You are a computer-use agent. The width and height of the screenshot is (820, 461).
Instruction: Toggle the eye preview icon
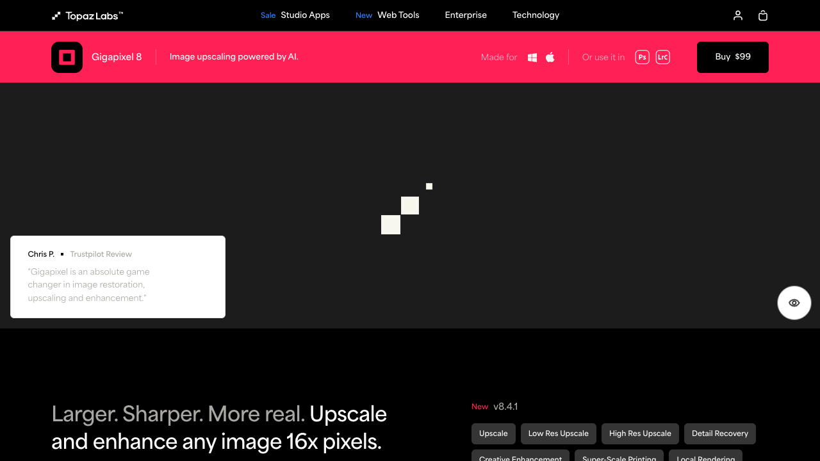coord(794,302)
